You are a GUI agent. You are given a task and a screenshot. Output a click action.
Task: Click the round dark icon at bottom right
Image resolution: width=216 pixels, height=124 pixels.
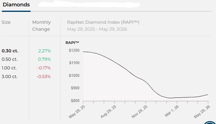pos(210,123)
